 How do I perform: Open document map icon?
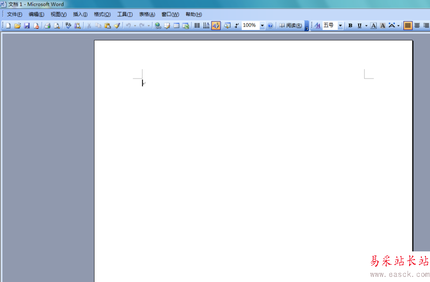point(227,25)
